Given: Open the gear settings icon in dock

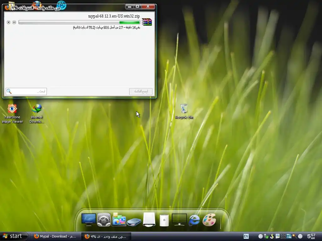Looking at the screenshot, I should (x=104, y=220).
